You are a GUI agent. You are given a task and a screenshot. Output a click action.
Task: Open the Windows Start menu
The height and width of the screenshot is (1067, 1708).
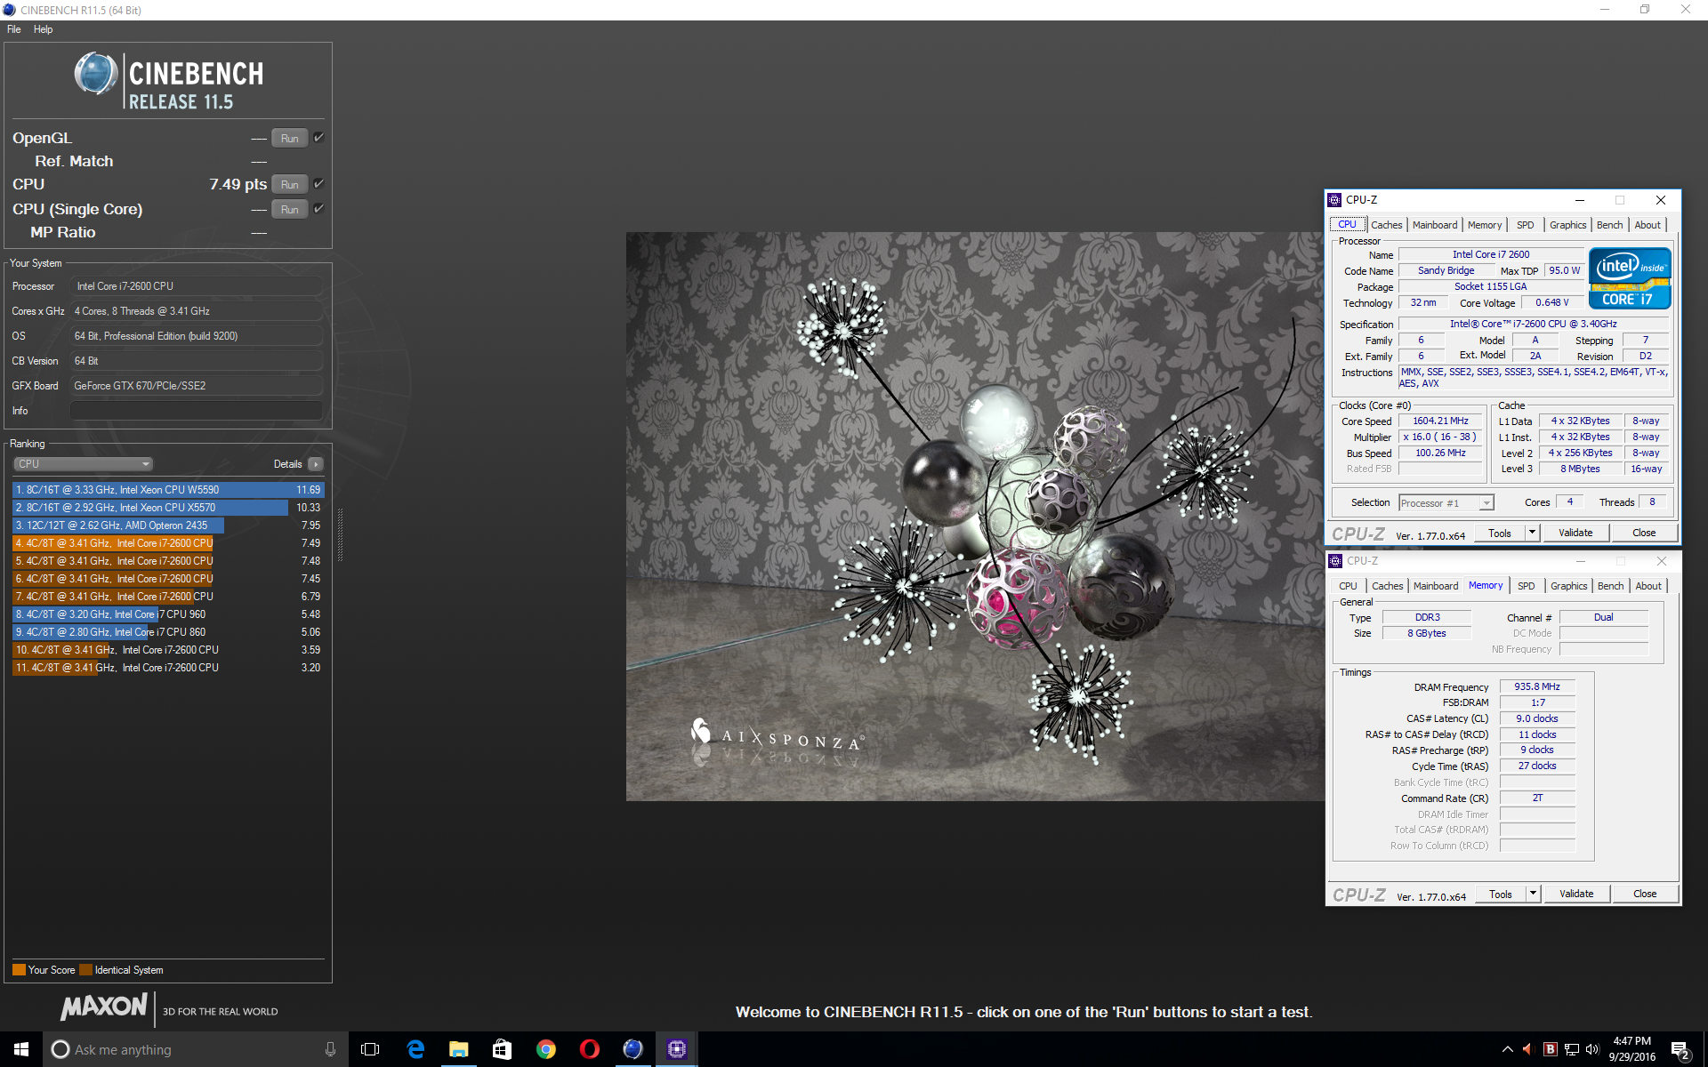coord(21,1049)
